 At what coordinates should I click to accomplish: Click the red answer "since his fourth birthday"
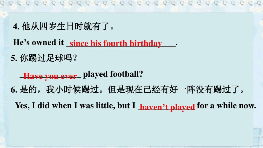(116, 44)
